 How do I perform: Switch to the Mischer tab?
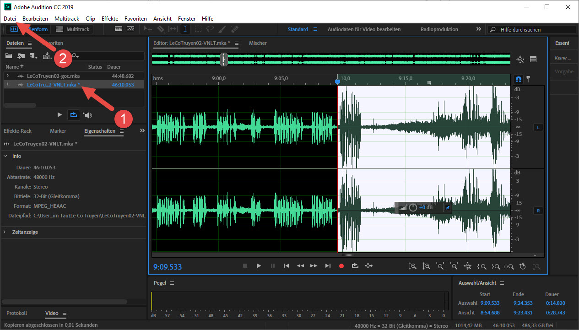(258, 43)
